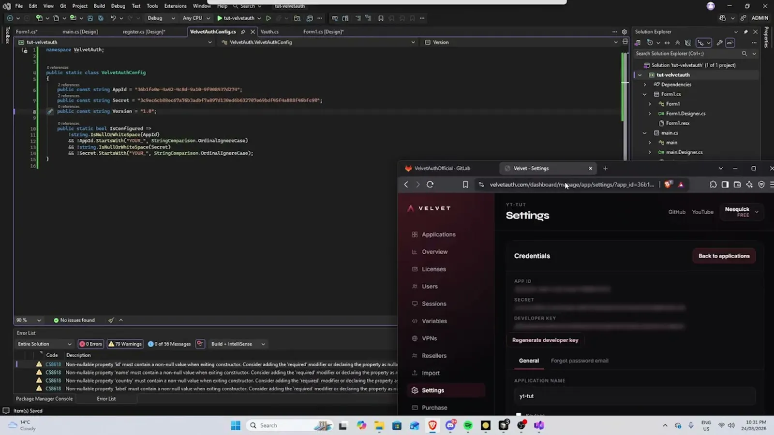The height and width of the screenshot is (435, 774).
Task: Start debugging with green play tut-velvetauth button
Action: point(236,18)
